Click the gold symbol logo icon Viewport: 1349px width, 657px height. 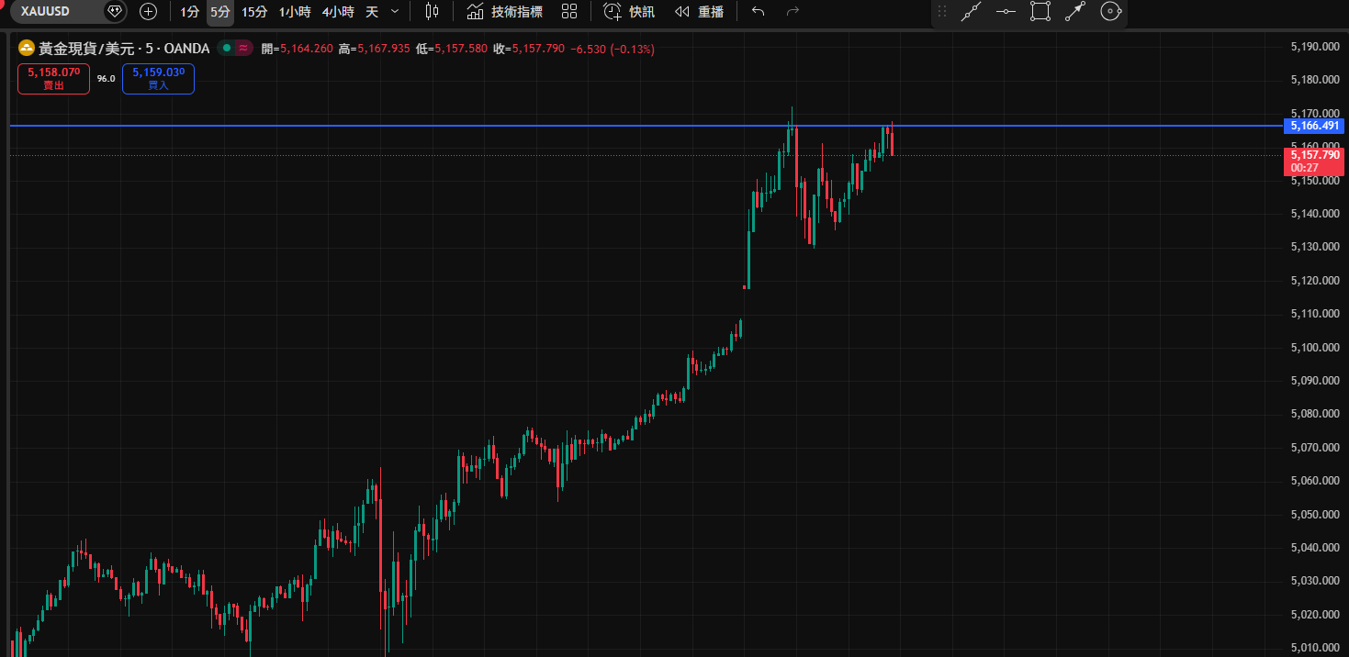point(27,48)
